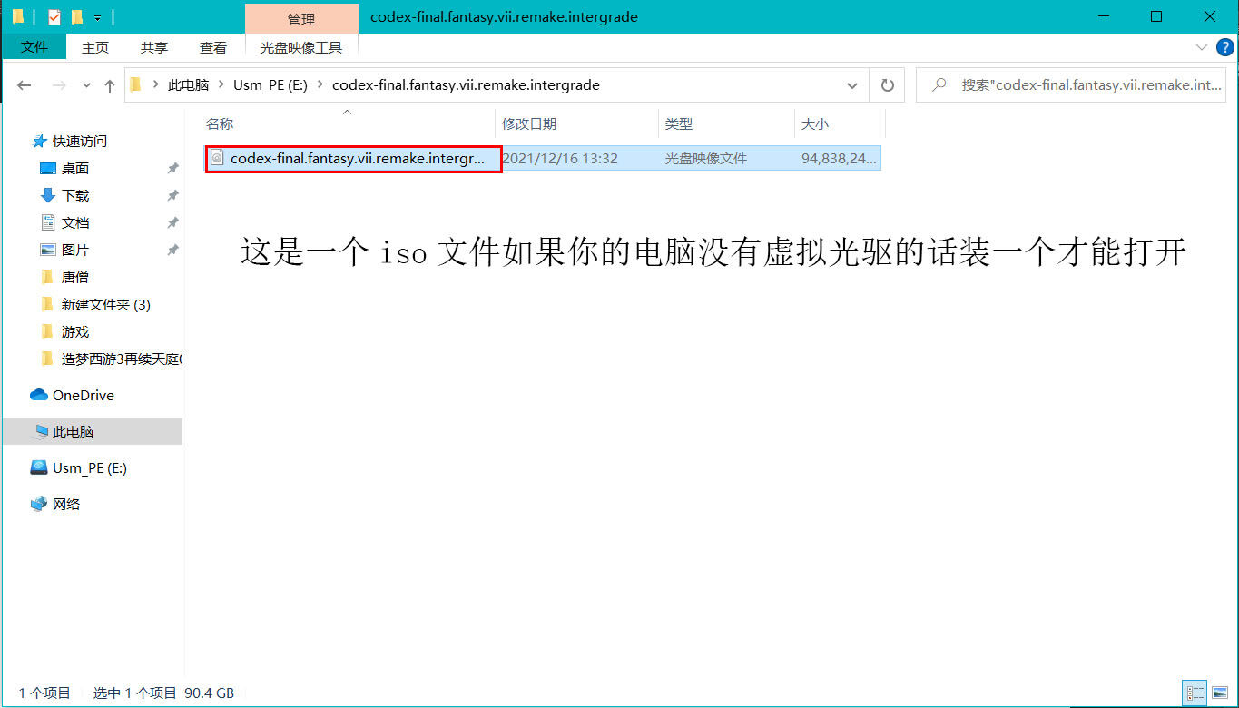Click the Help question mark icon
The width and height of the screenshot is (1239, 708).
tap(1224, 47)
